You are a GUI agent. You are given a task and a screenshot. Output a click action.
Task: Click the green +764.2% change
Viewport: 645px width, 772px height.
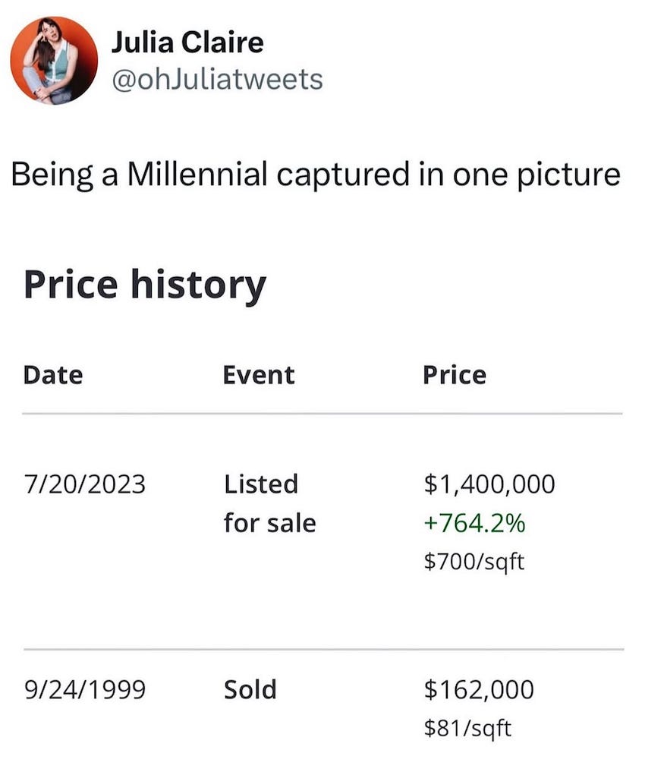point(475,523)
